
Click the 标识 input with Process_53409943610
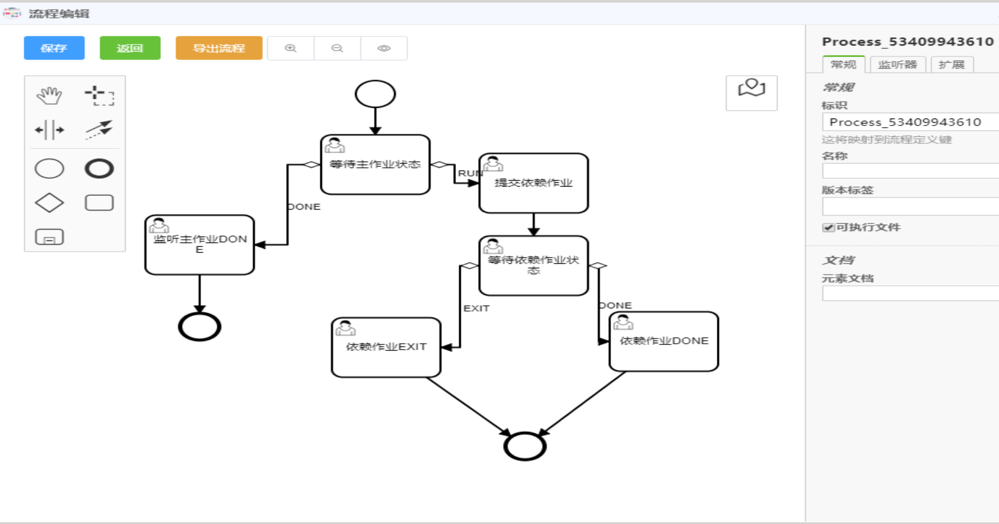point(910,122)
